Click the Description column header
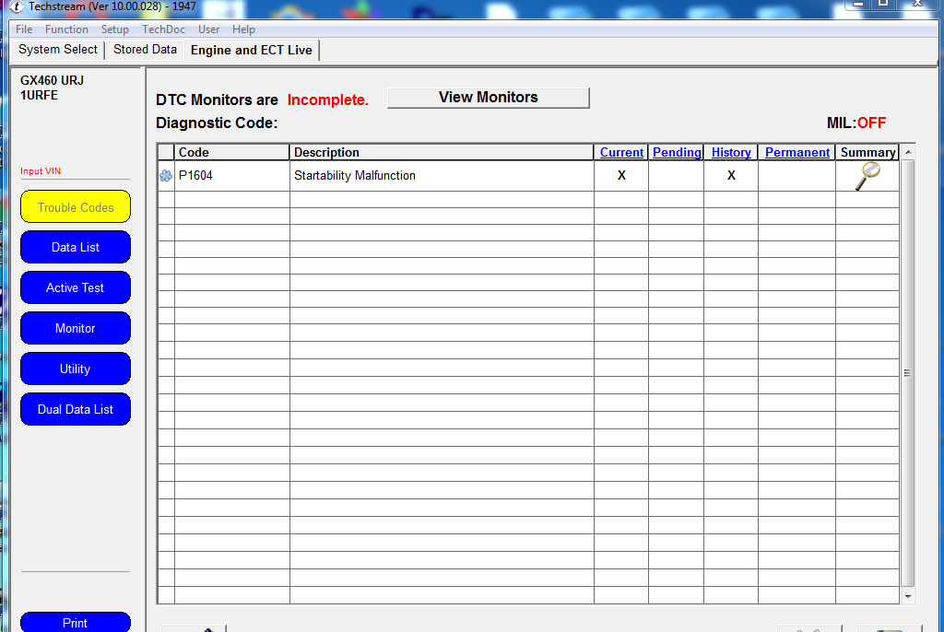The width and height of the screenshot is (944, 632). click(x=442, y=152)
